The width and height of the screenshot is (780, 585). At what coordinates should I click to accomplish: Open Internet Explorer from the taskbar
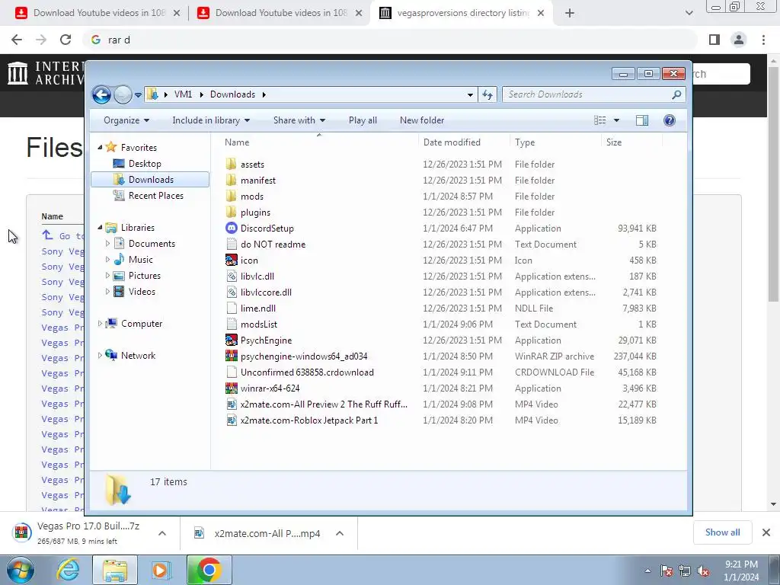click(68, 570)
